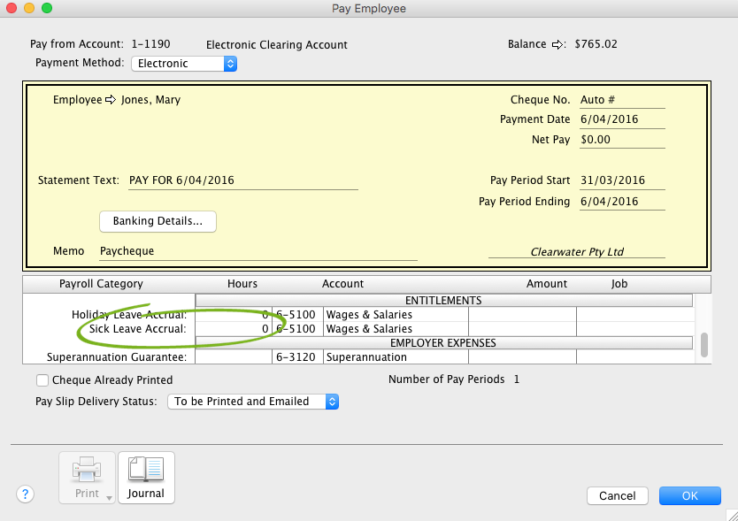Click the Payment Date field
738x521 pixels.
coord(621,119)
